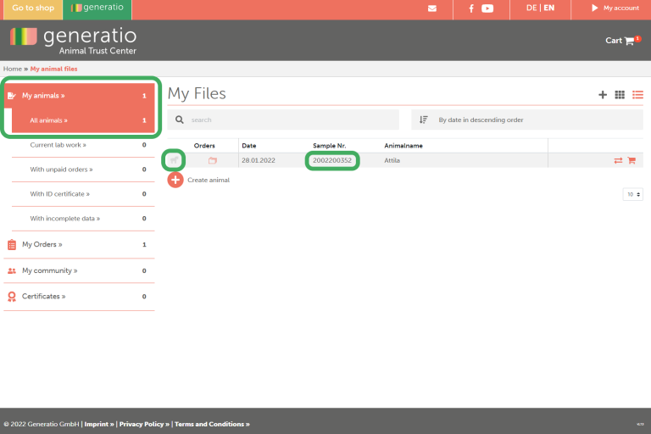Open My community section

pos(80,270)
